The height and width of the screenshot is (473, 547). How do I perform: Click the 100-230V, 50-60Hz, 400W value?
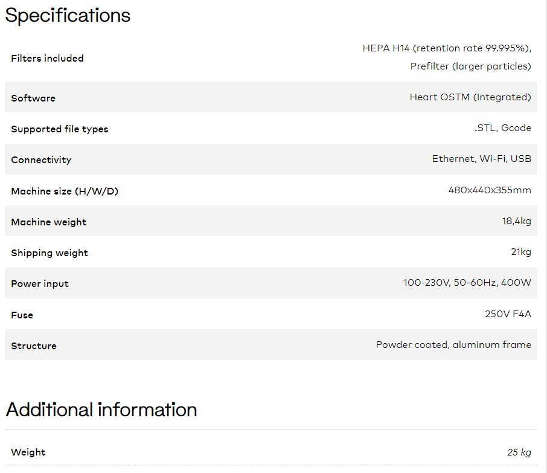(x=467, y=283)
